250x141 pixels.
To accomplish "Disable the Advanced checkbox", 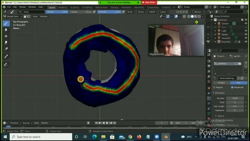I will (x=232, y=87).
